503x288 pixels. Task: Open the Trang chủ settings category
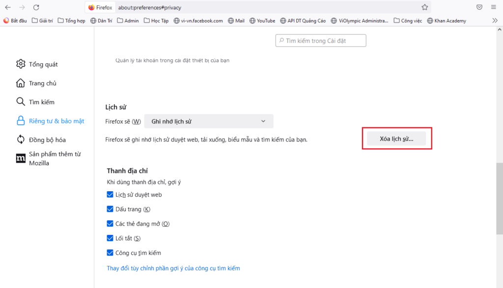pyautogui.click(x=36, y=83)
